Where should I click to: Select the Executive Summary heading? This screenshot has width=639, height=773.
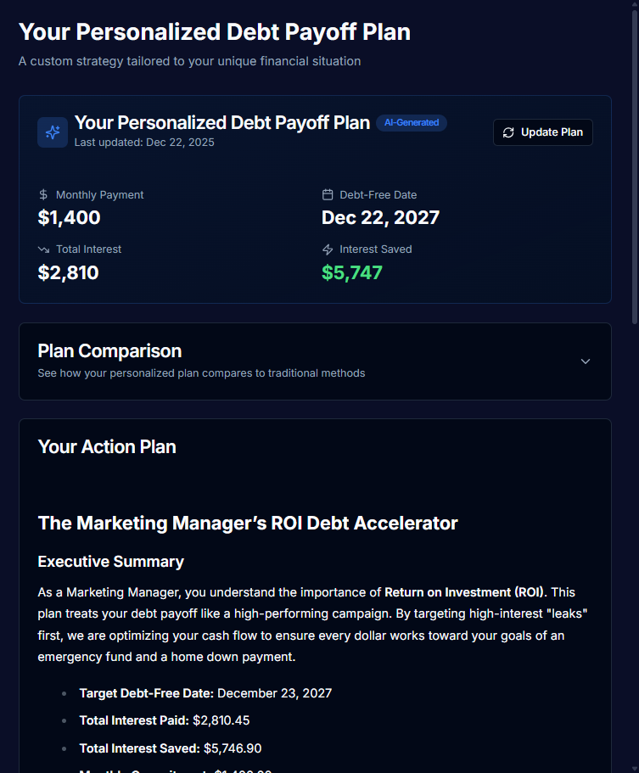click(x=110, y=562)
